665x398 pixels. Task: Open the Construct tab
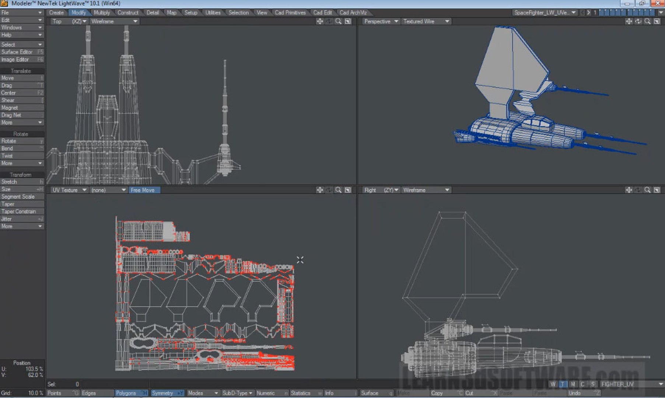(128, 13)
